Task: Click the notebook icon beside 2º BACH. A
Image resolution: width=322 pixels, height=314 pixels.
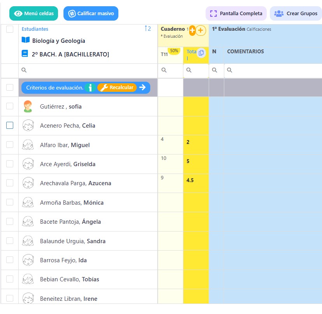Action: coord(25,54)
